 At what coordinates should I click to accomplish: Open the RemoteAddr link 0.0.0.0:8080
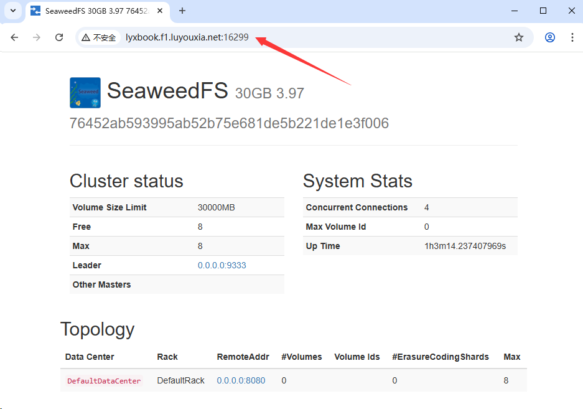pos(241,380)
